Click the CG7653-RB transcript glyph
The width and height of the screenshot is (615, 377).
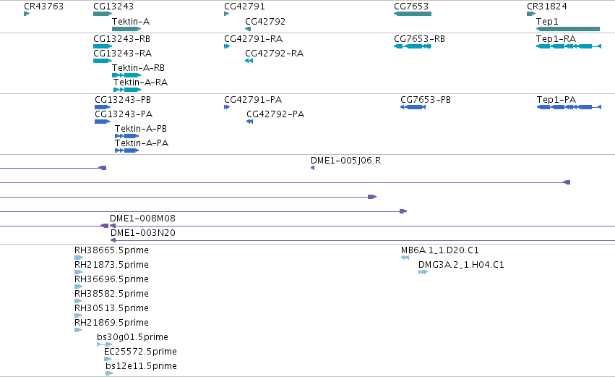(413, 46)
